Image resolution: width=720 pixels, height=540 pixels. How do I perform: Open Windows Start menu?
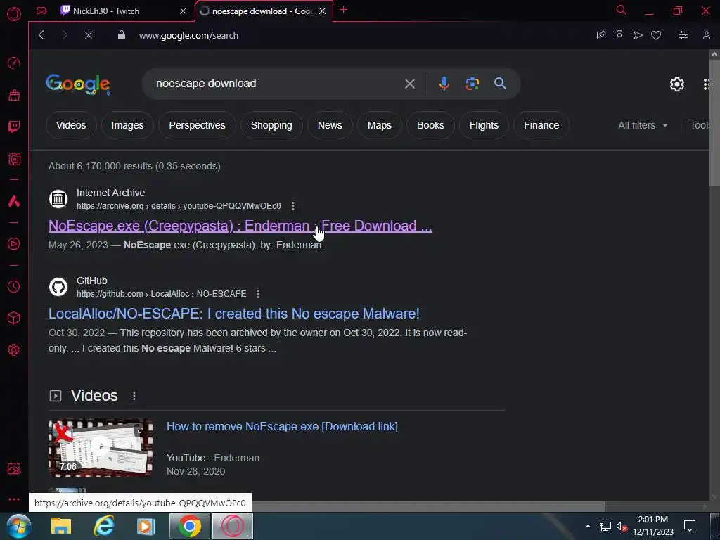pyautogui.click(x=18, y=526)
